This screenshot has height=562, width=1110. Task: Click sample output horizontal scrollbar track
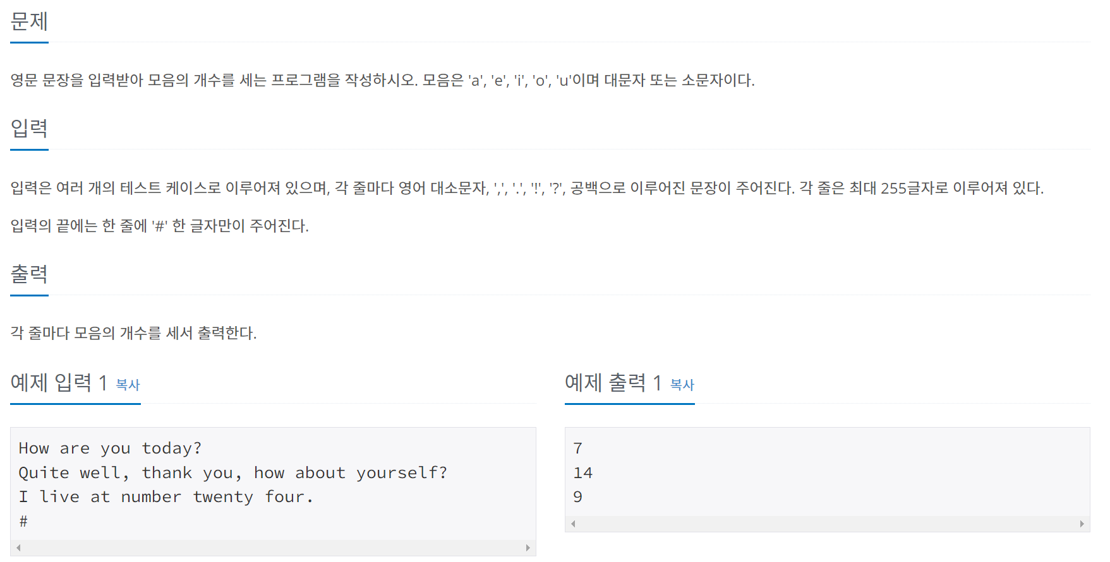[x=828, y=524]
